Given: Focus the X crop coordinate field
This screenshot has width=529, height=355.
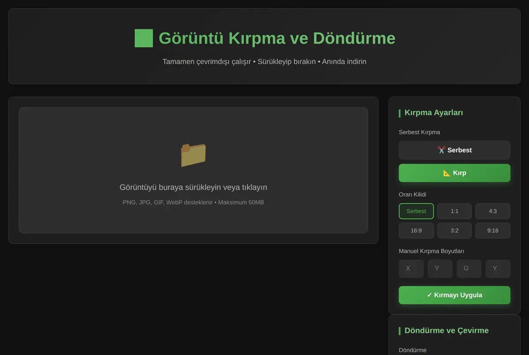Looking at the screenshot, I should pos(411,269).
